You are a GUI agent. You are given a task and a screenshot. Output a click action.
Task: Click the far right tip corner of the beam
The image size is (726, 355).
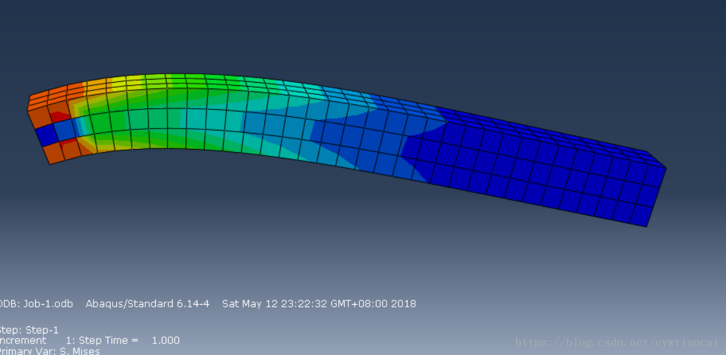click(x=665, y=168)
